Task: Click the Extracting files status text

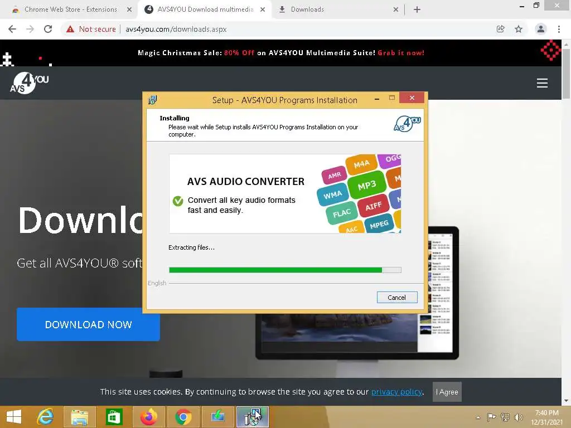Action: click(192, 247)
